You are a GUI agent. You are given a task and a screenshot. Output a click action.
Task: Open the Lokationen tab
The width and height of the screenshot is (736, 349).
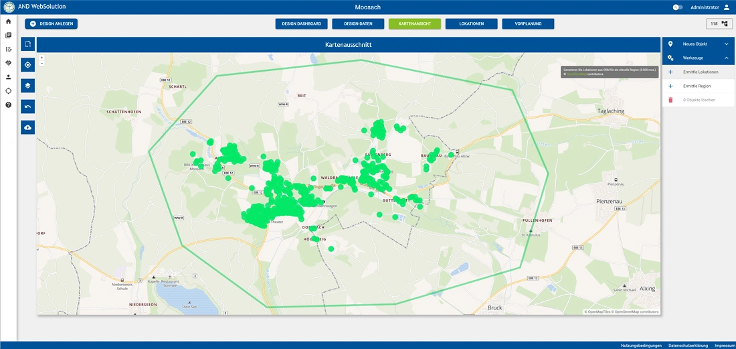[x=471, y=23]
